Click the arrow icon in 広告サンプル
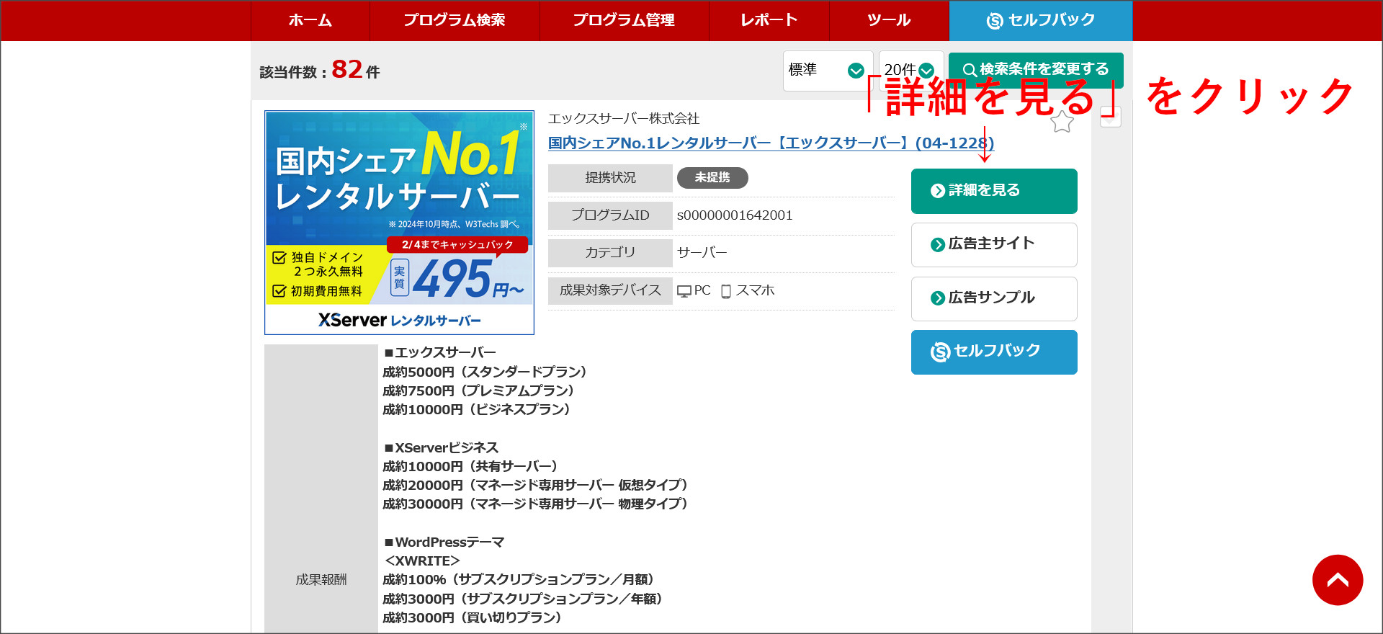The image size is (1383, 634). pos(937,298)
